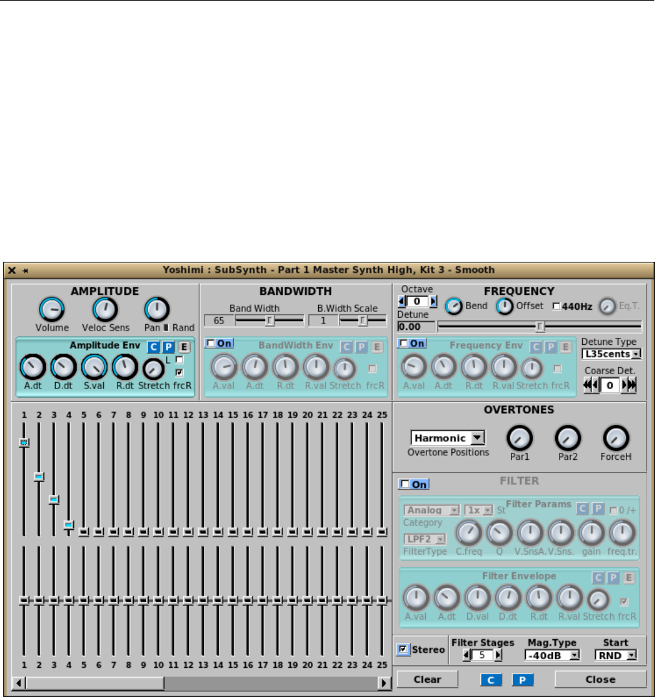Click Amplitude Env Stretch knob
The image size is (655, 697).
click(153, 370)
